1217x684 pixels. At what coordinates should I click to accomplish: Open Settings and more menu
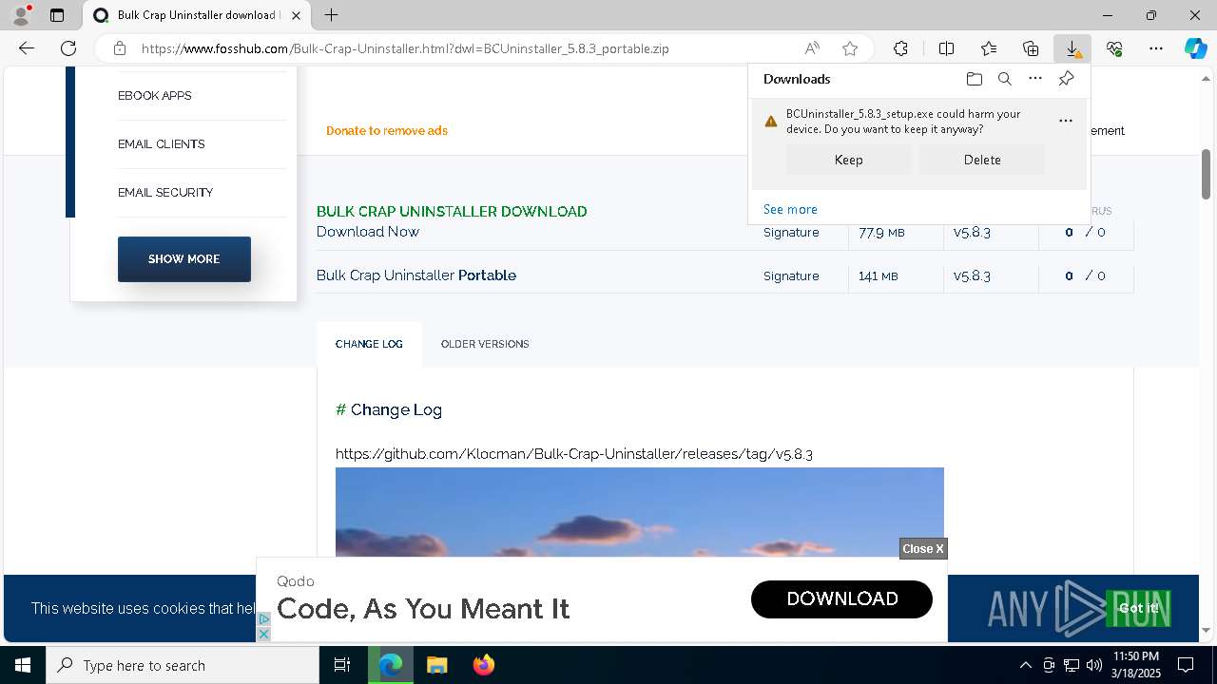pos(1156,48)
